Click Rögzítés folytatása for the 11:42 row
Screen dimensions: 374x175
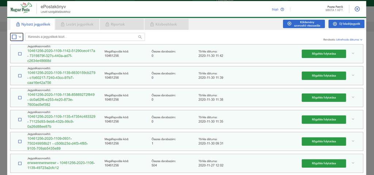click(x=324, y=54)
